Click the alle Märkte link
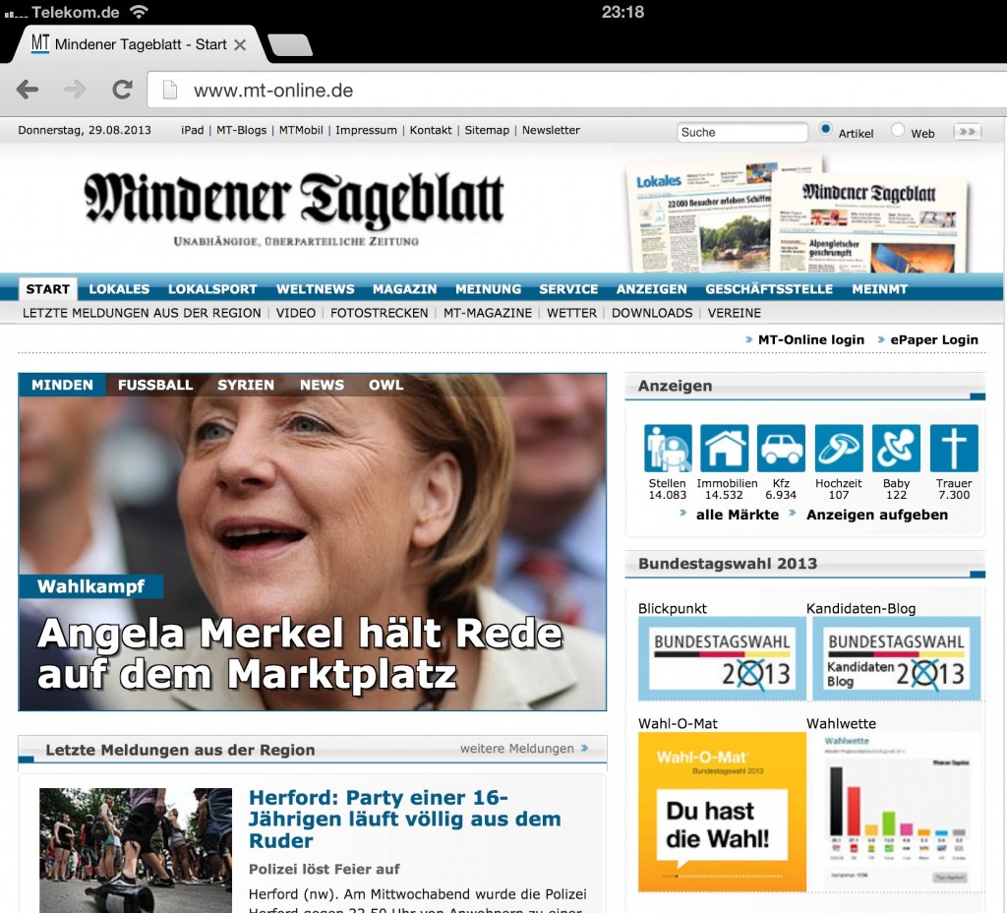1007x913 pixels. click(738, 515)
